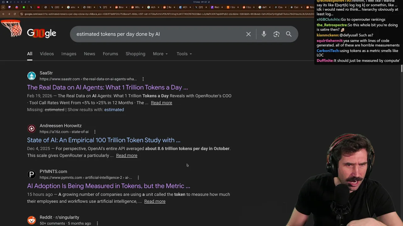403x226 pixels.
Task: Click the PYMNTS.com favicon
Action: click(31, 175)
